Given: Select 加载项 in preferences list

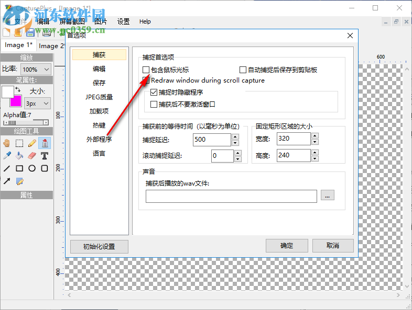Looking at the screenshot, I should point(99,111).
